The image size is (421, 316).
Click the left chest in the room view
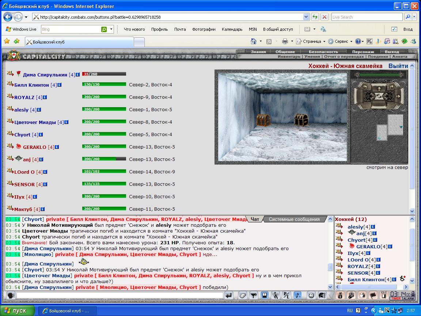263,120
